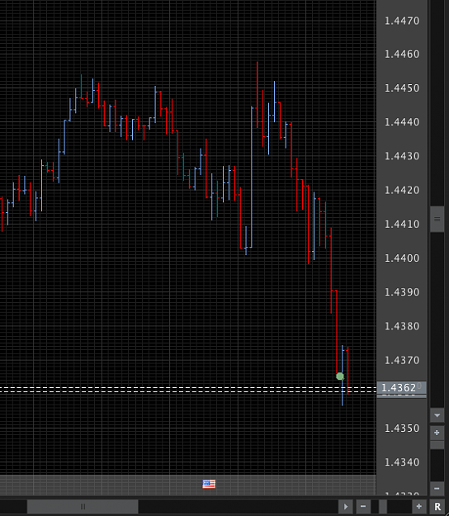Click the vertical zoom slider handle
Screen dimensions: 449x516
coord(437,445)
